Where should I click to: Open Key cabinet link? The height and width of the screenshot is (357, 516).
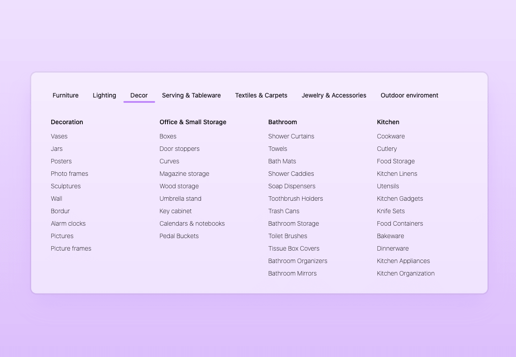point(176,211)
